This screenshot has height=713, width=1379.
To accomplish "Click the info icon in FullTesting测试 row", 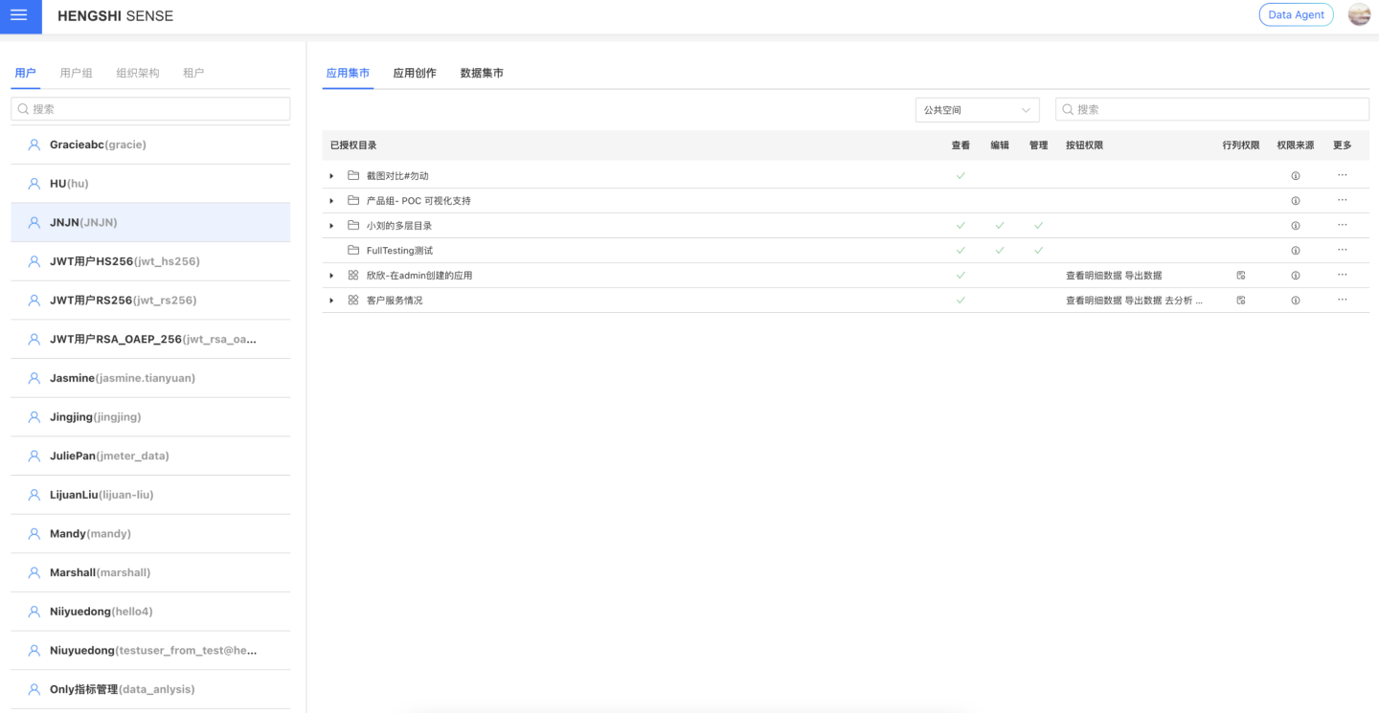I will click(x=1296, y=251).
